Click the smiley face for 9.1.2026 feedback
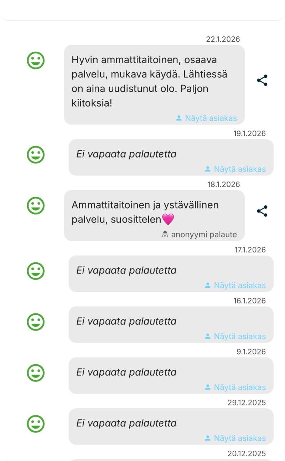 (x=36, y=373)
